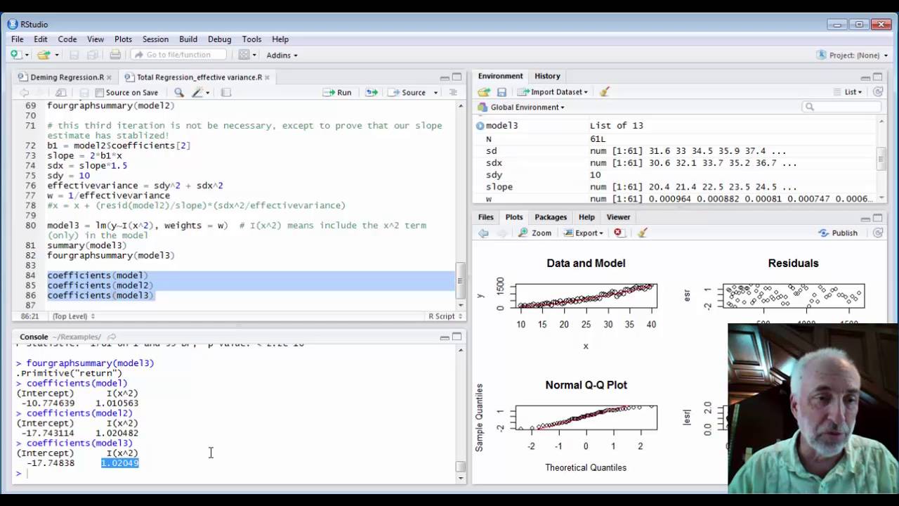This screenshot has width=899, height=506.
Task: Open the Source dropdown arrow in the editor
Action: [435, 92]
